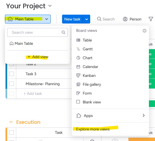The height and width of the screenshot is (141, 155).
Task: Click the green status cell for Milestone- Planning
Action: coord(152,84)
